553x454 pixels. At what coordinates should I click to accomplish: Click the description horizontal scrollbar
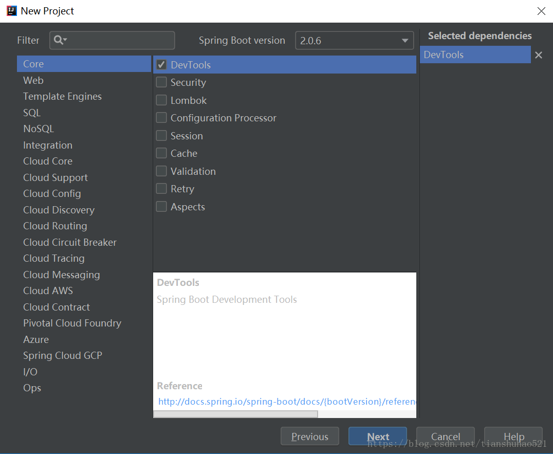pos(235,414)
